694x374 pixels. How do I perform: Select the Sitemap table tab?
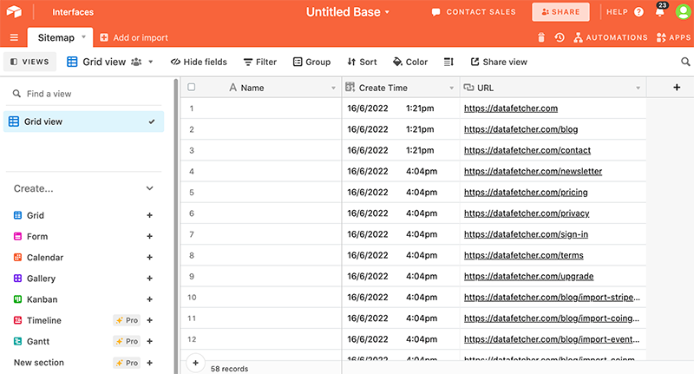pyautogui.click(x=56, y=37)
